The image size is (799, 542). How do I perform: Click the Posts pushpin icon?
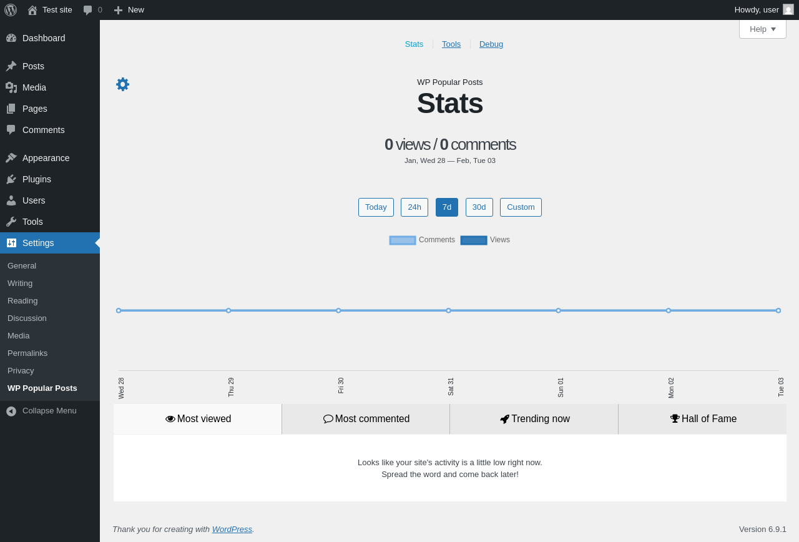[11, 66]
